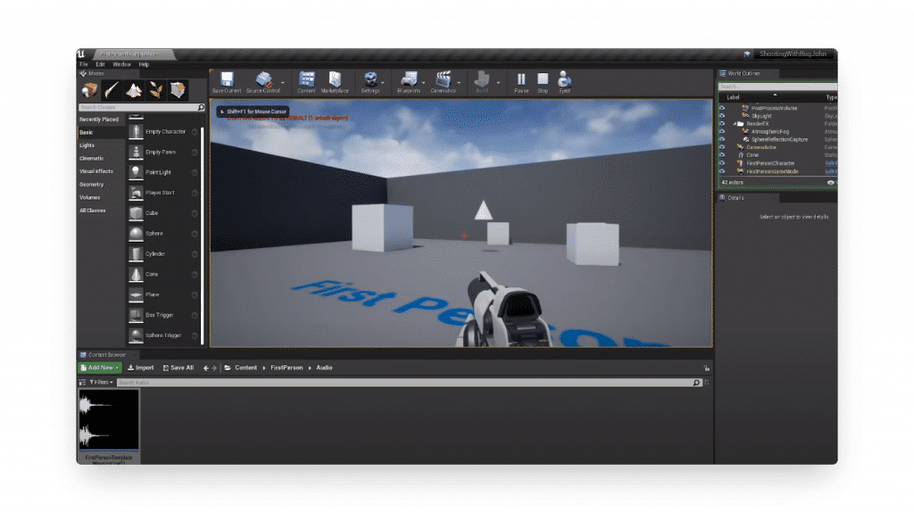The width and height of the screenshot is (914, 513).
Task: Click the Import button
Action: click(x=141, y=368)
